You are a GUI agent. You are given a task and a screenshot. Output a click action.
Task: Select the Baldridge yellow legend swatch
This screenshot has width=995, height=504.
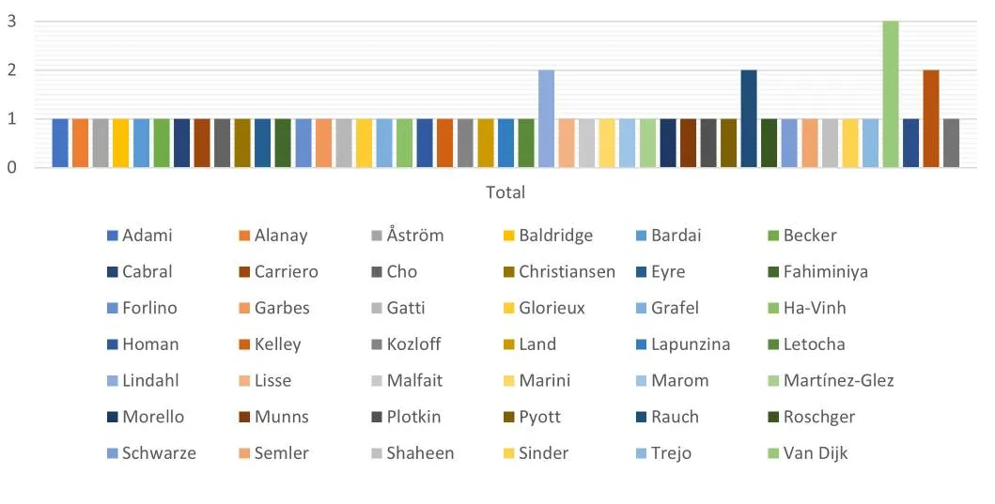pyautogui.click(x=509, y=236)
